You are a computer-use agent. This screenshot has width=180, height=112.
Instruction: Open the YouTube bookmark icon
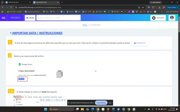point(144,12)
